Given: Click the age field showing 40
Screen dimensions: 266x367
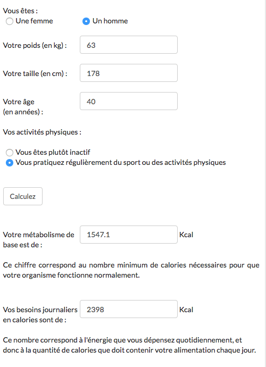Looking at the screenshot, I should click(x=129, y=101).
